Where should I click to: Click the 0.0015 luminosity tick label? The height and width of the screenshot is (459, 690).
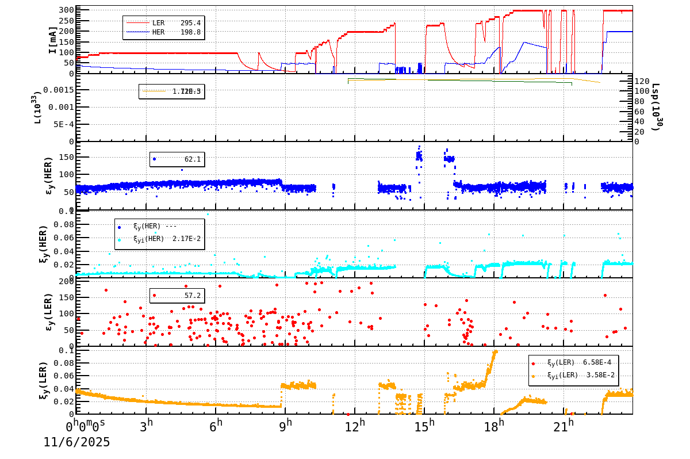coord(58,90)
